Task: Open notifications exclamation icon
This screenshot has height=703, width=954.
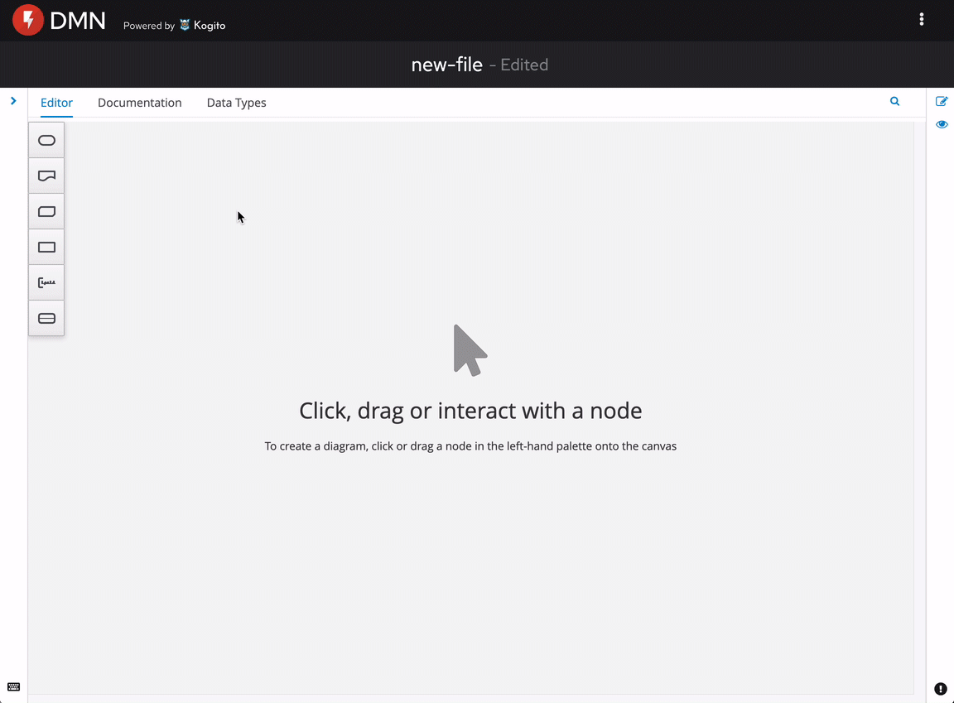Action: point(941,689)
